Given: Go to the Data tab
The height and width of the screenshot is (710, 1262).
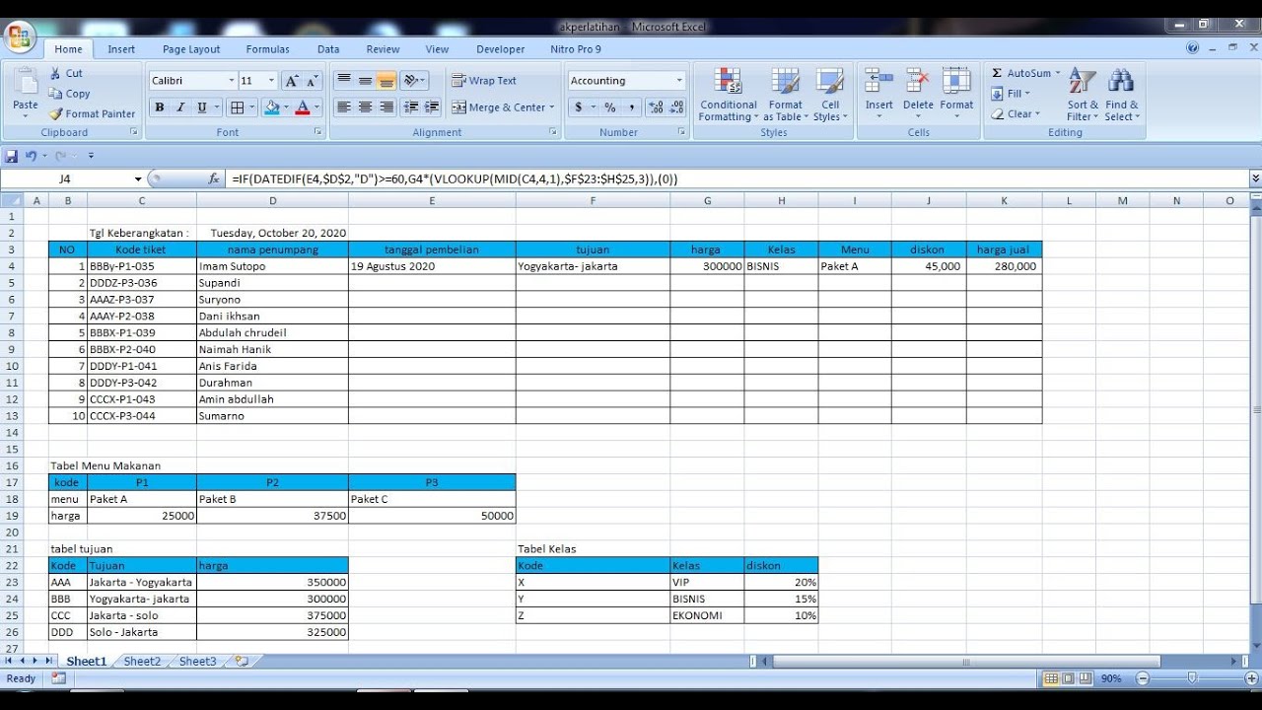Looking at the screenshot, I should click(328, 49).
